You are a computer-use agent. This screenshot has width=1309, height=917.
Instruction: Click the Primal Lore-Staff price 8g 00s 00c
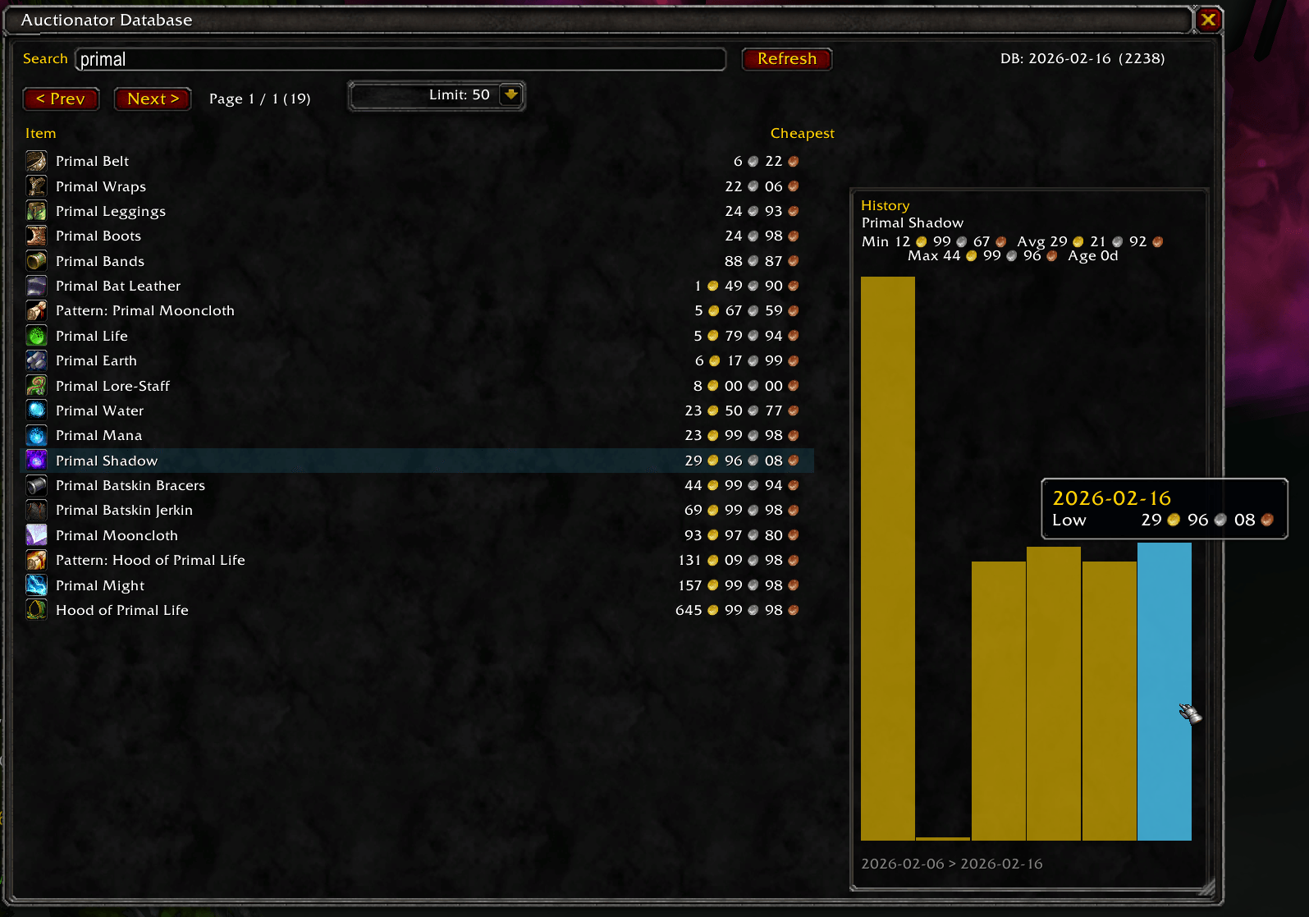[x=746, y=386]
